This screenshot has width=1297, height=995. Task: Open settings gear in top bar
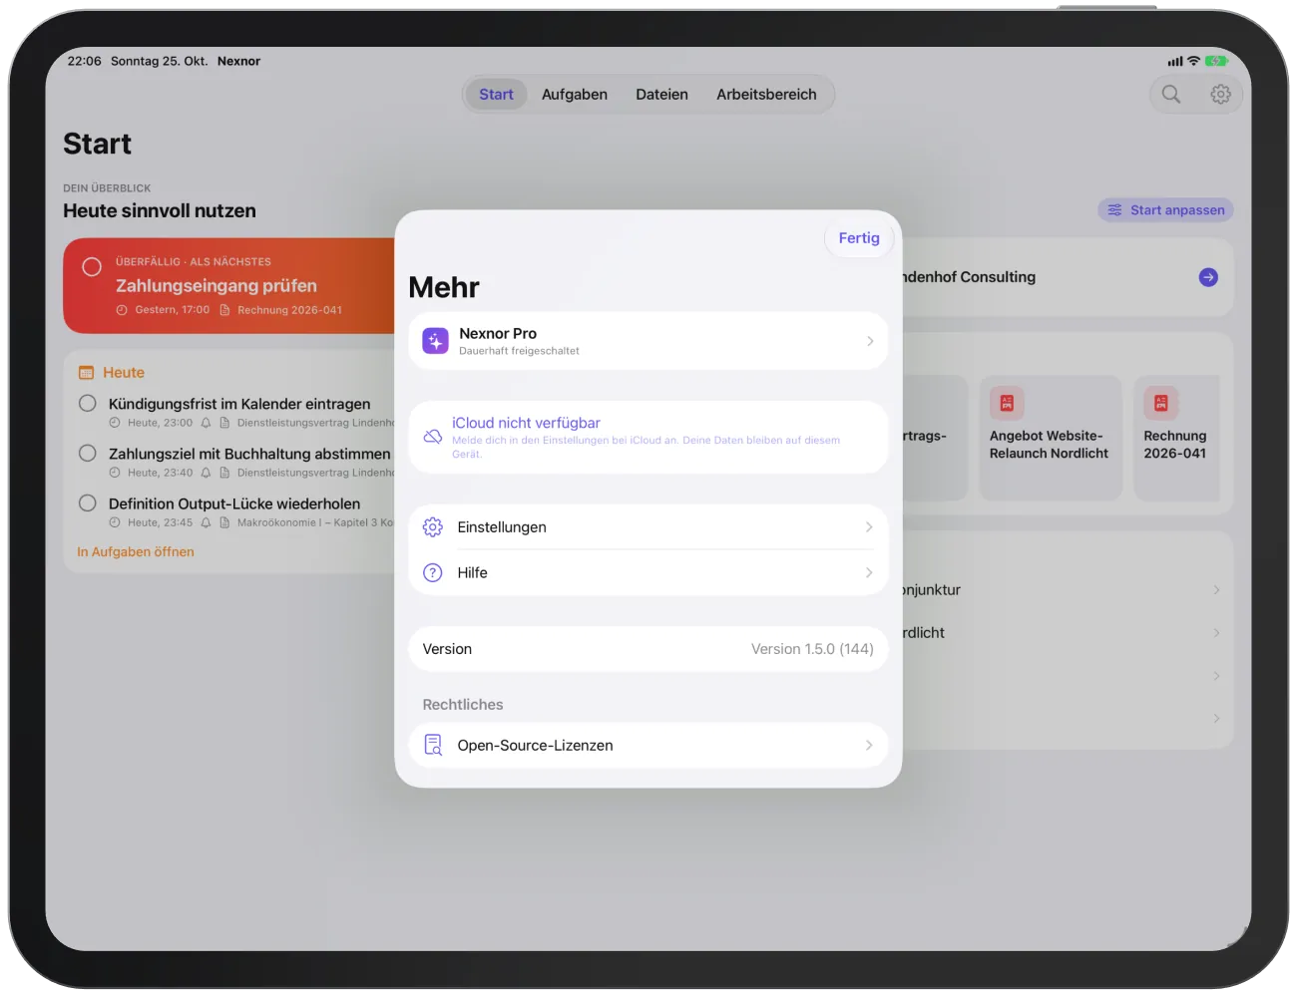tap(1220, 95)
